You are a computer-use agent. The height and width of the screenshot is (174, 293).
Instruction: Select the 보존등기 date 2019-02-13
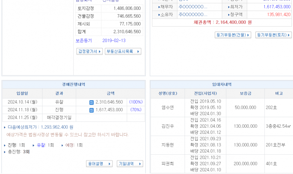tap(114, 40)
